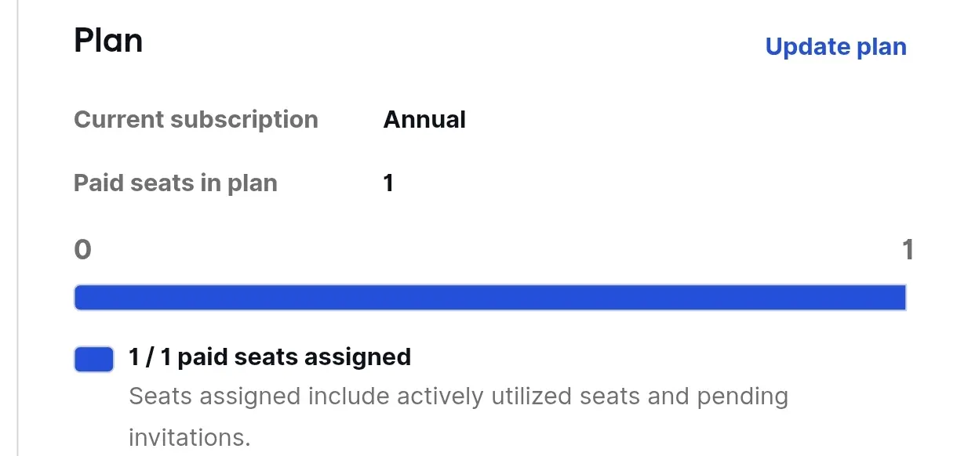957x456 pixels.
Task: Click the 0 label above the seats bar
Action: pos(82,250)
